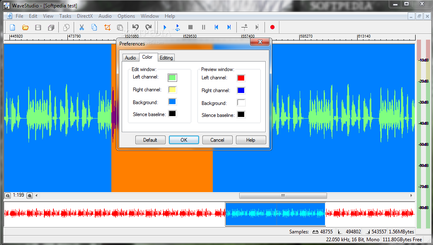Click the horizontal scrollbar thumb
Screen dimensions: 433x245
coord(283,196)
